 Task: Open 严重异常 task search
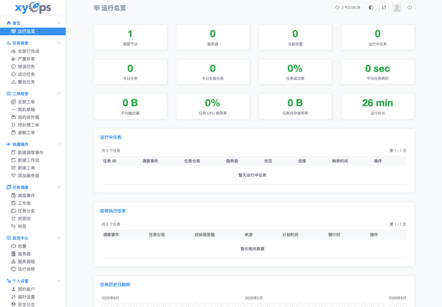point(33,59)
